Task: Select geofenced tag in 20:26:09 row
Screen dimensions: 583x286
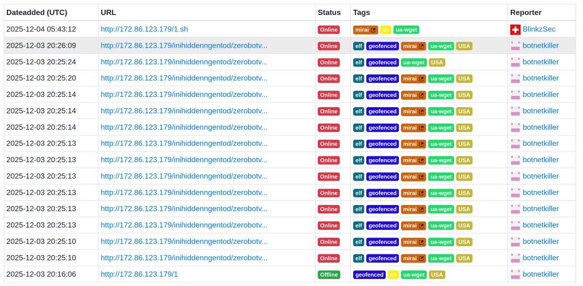Action: pos(382,46)
